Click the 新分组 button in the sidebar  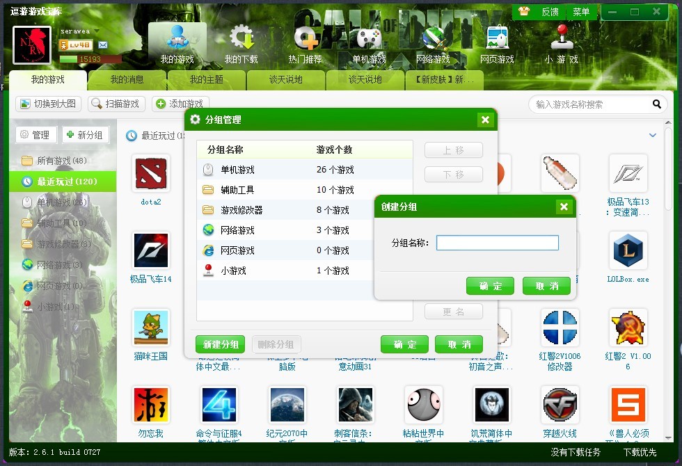(85, 135)
